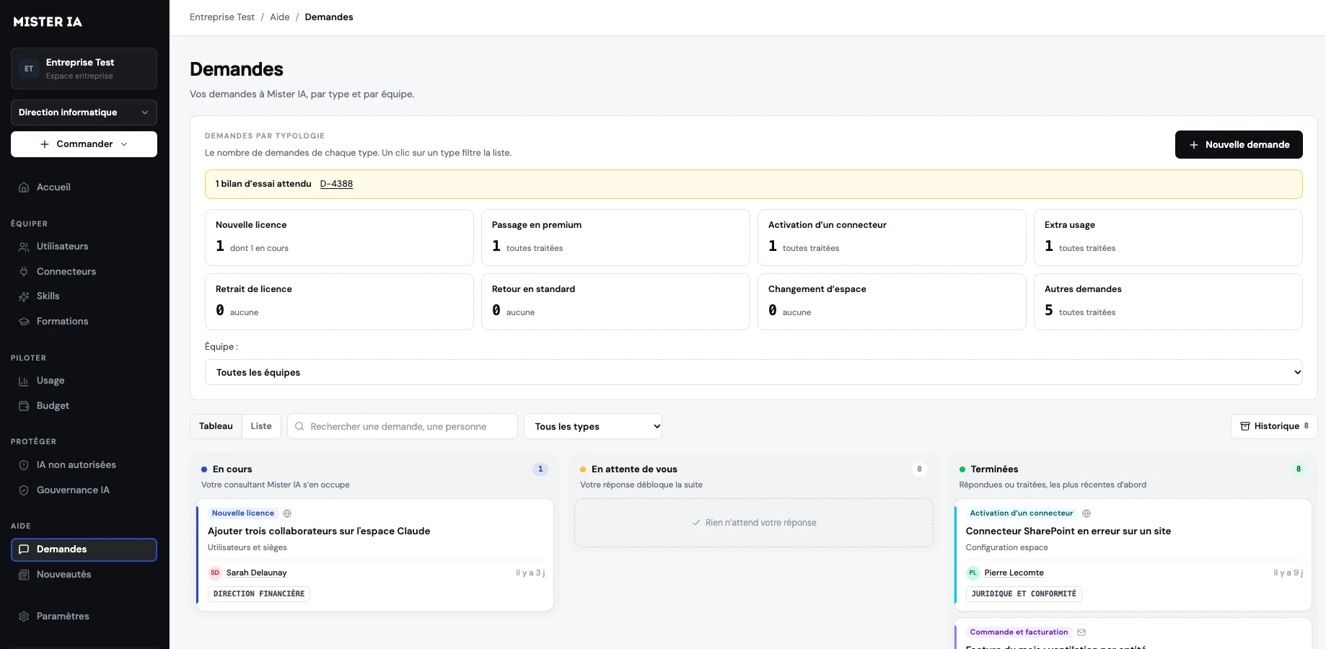
Task: Switch to the Liste view tab
Action: tap(261, 426)
